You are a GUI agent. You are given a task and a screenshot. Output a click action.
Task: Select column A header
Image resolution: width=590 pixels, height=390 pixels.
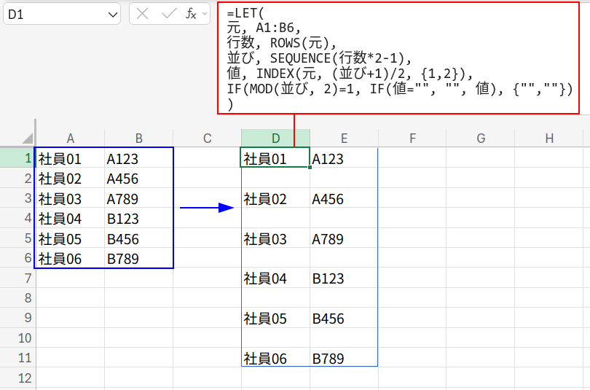(70, 138)
